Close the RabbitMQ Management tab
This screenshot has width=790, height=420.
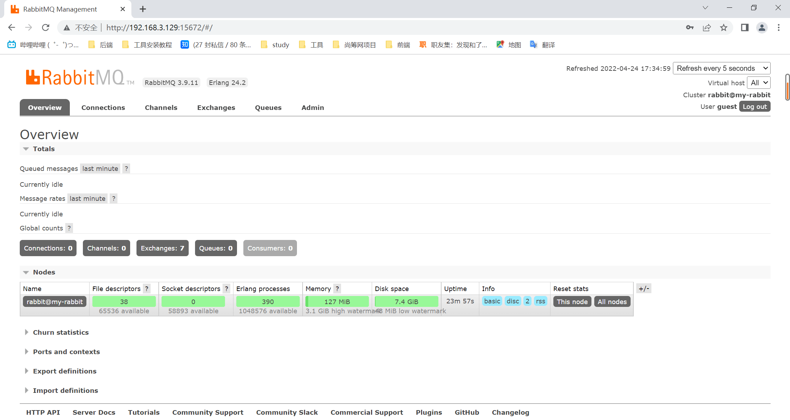(123, 9)
